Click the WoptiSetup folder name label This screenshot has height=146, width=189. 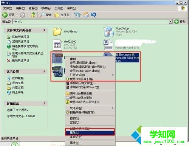[71, 31]
